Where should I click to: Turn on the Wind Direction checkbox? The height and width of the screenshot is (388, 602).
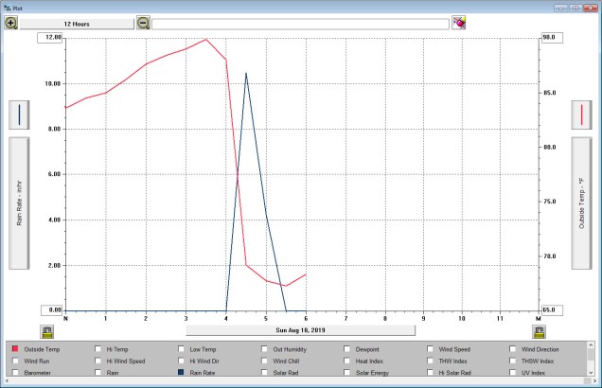click(x=514, y=349)
